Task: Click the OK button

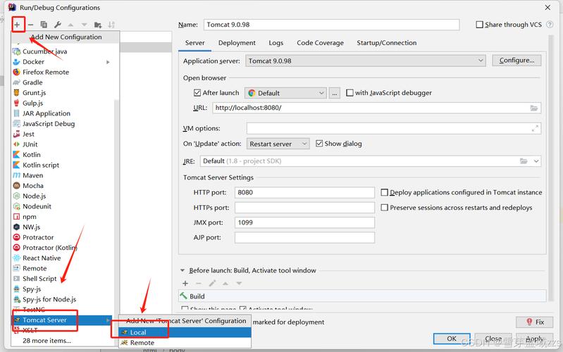Action: (452, 339)
